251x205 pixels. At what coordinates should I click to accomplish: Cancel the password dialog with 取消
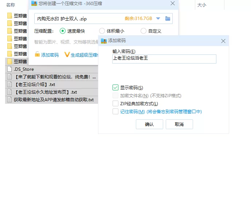(x=179, y=124)
